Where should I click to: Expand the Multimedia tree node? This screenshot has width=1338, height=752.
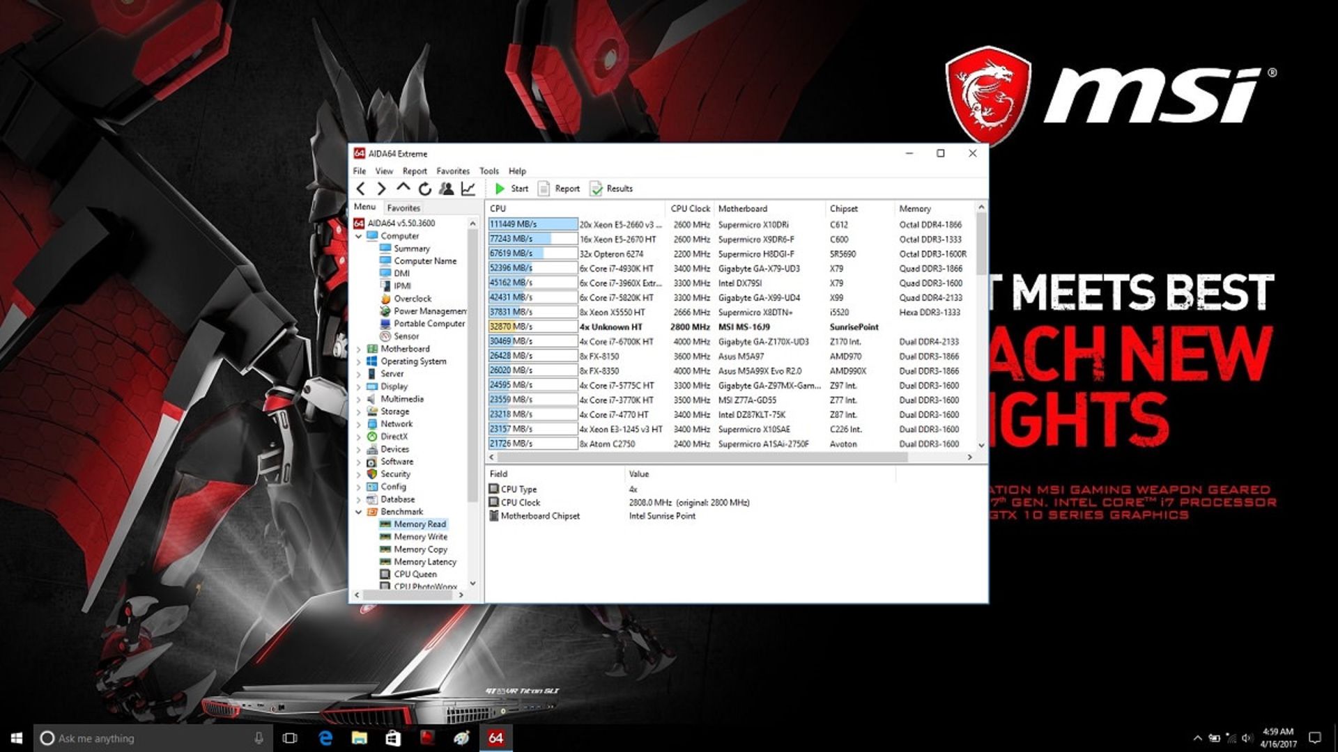point(359,399)
